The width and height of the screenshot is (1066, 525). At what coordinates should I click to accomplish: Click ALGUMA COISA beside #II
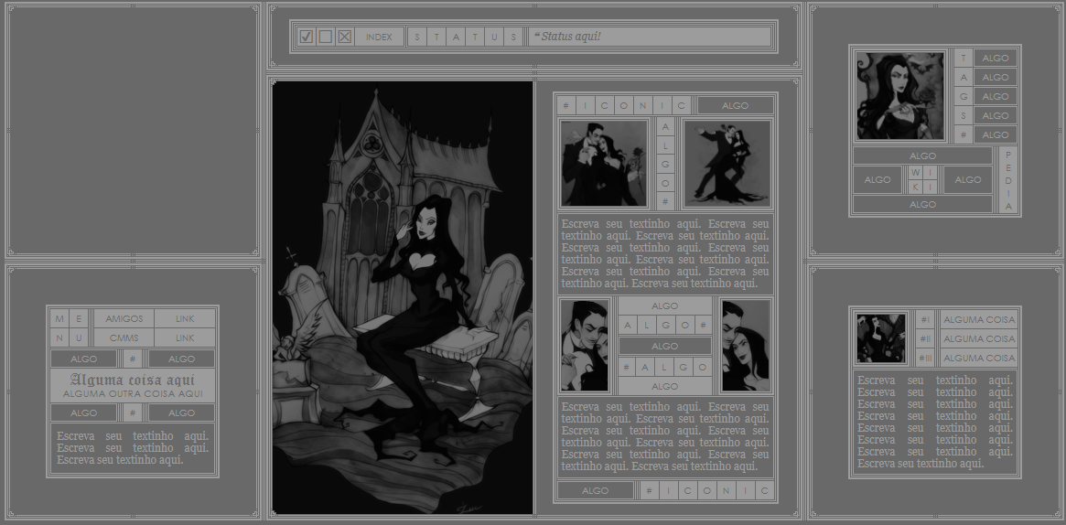coord(979,338)
